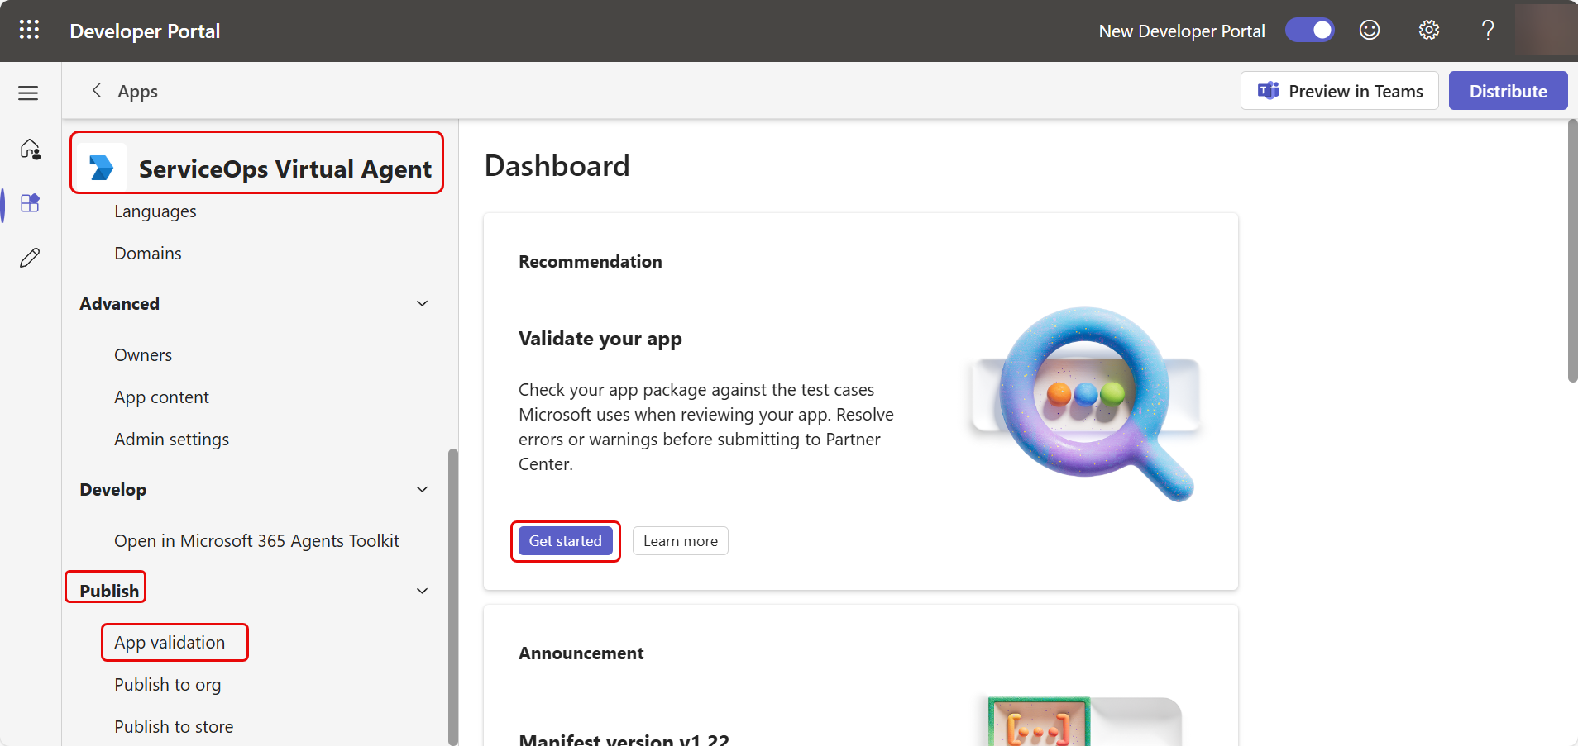
Task: Select the Apps icon in left rail
Action: pos(30,203)
